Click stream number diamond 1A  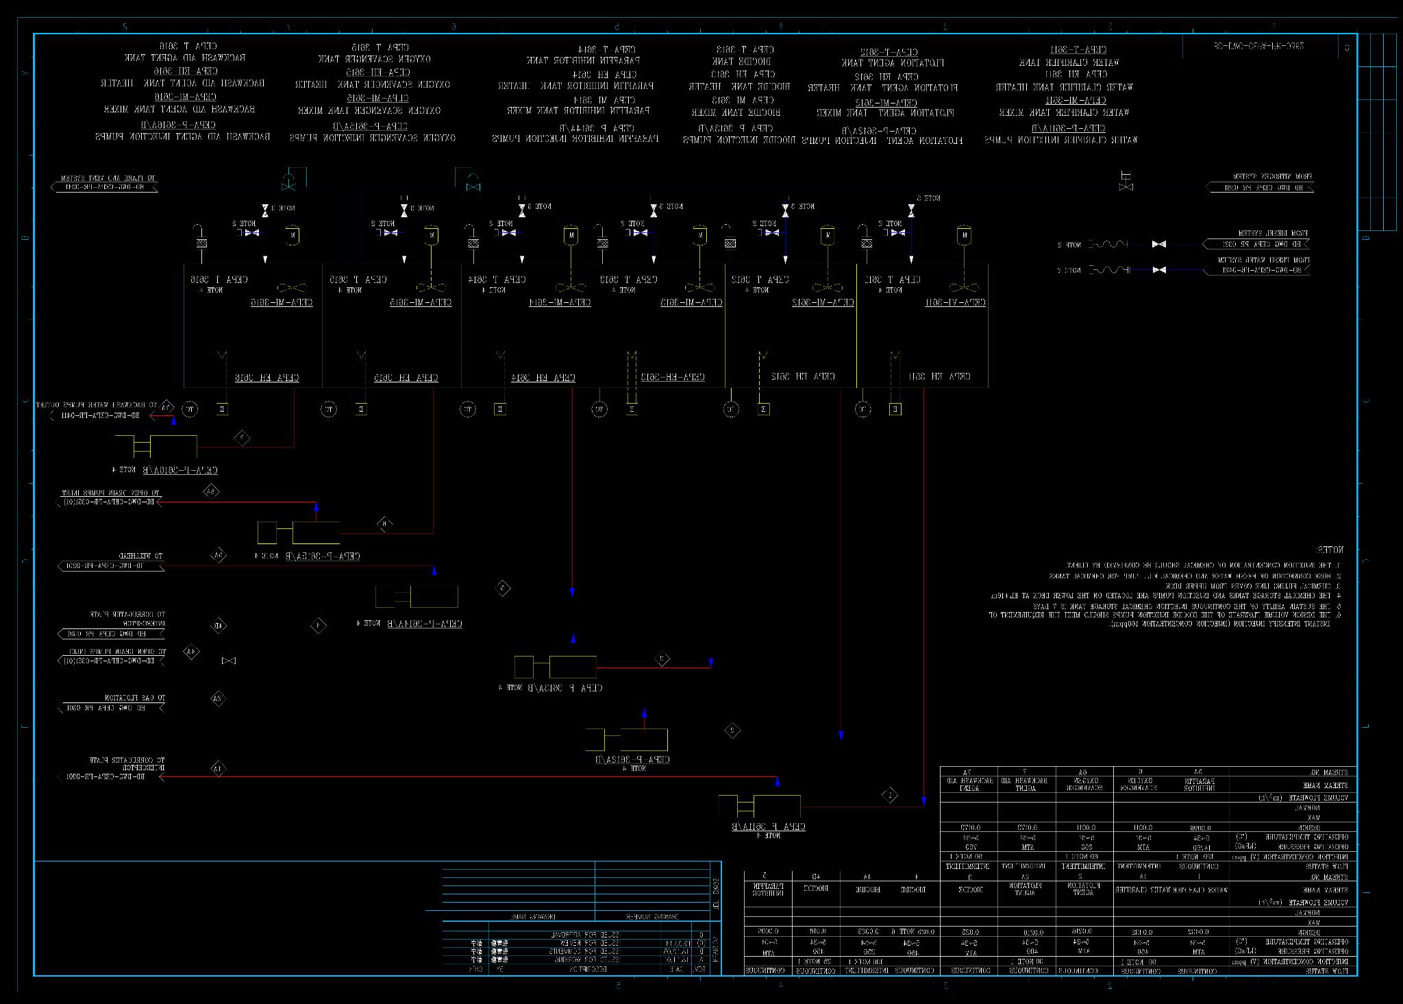[x=218, y=769]
